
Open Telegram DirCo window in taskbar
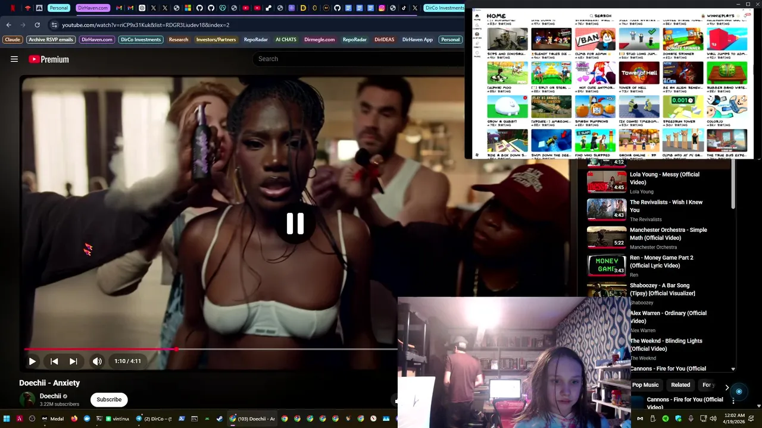click(x=154, y=418)
